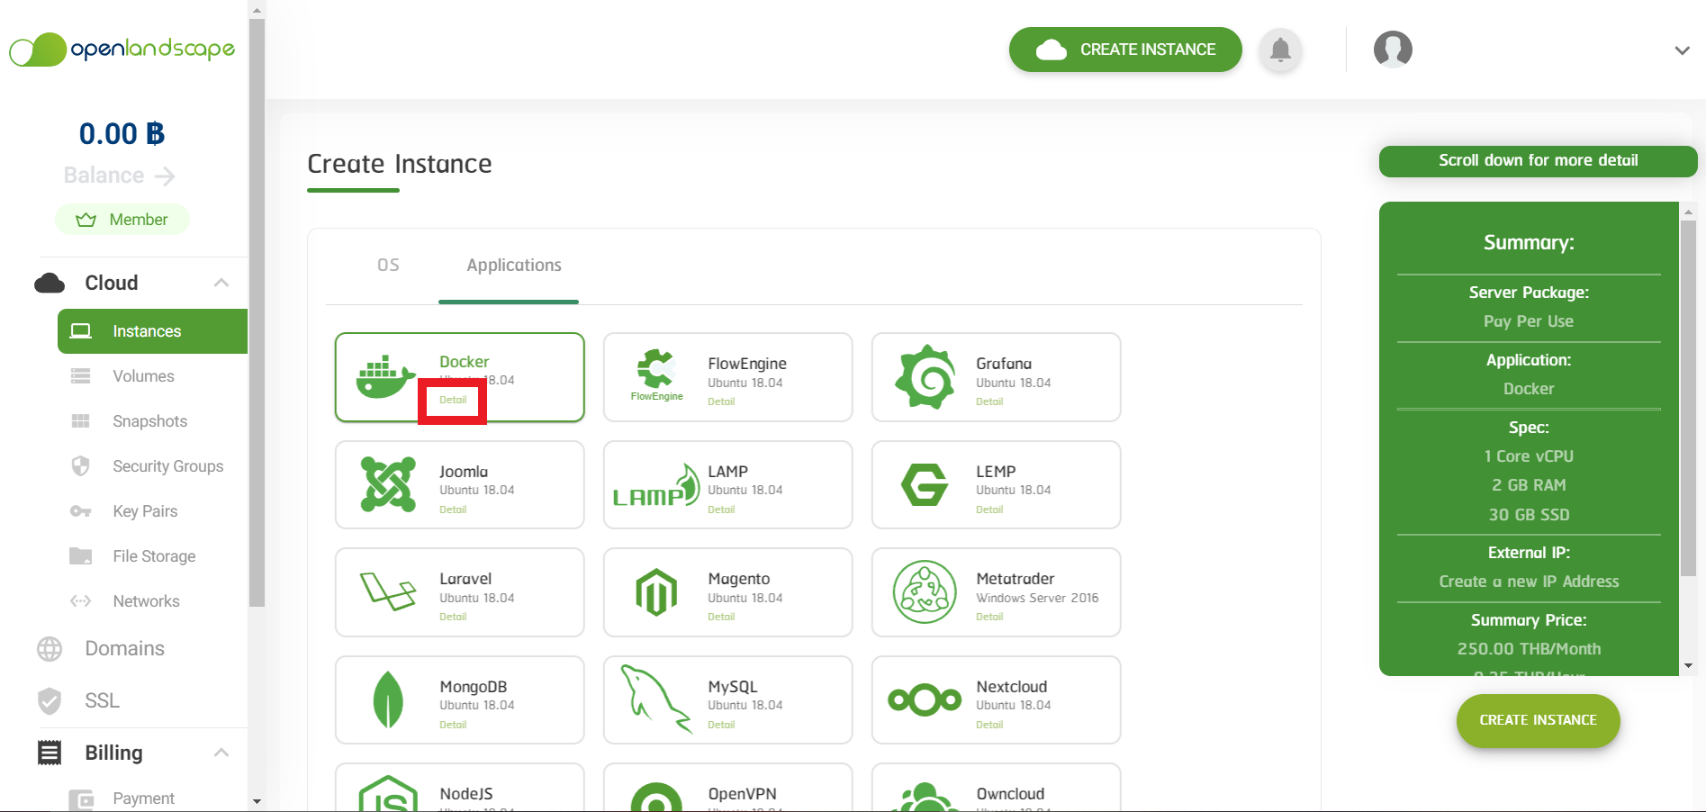Select the Magento application icon
Viewport: 1706px width, 812px height.
[x=656, y=592]
